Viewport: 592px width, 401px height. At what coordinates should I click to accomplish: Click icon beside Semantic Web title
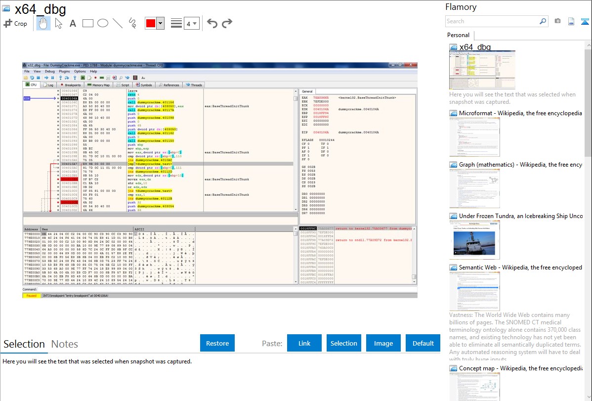(x=453, y=267)
